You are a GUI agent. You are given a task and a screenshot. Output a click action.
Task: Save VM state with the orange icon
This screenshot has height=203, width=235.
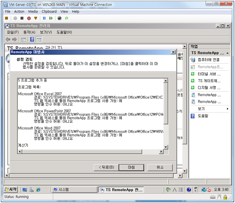(x=36, y=18)
